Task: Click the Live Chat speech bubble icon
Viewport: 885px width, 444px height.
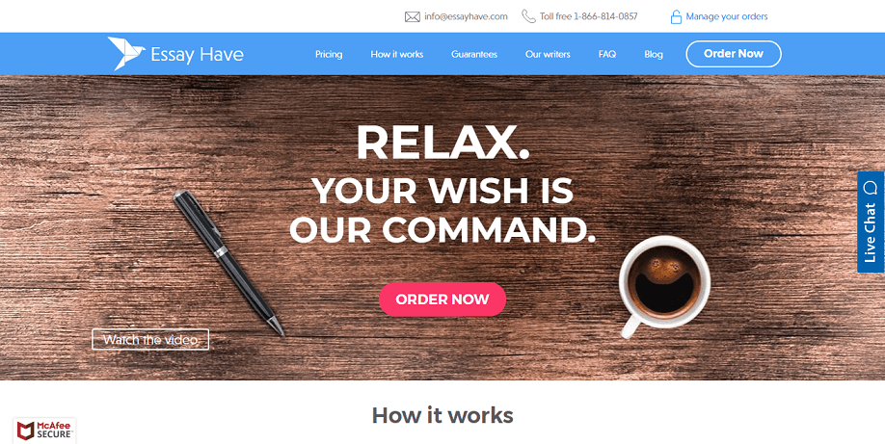Action: (x=871, y=187)
